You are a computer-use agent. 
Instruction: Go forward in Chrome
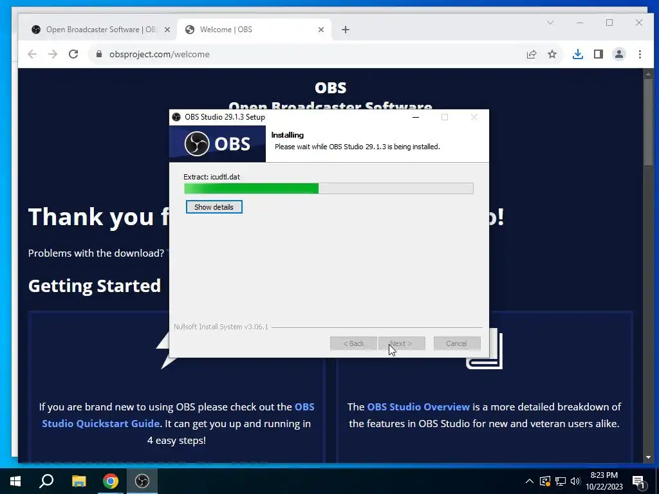53,54
